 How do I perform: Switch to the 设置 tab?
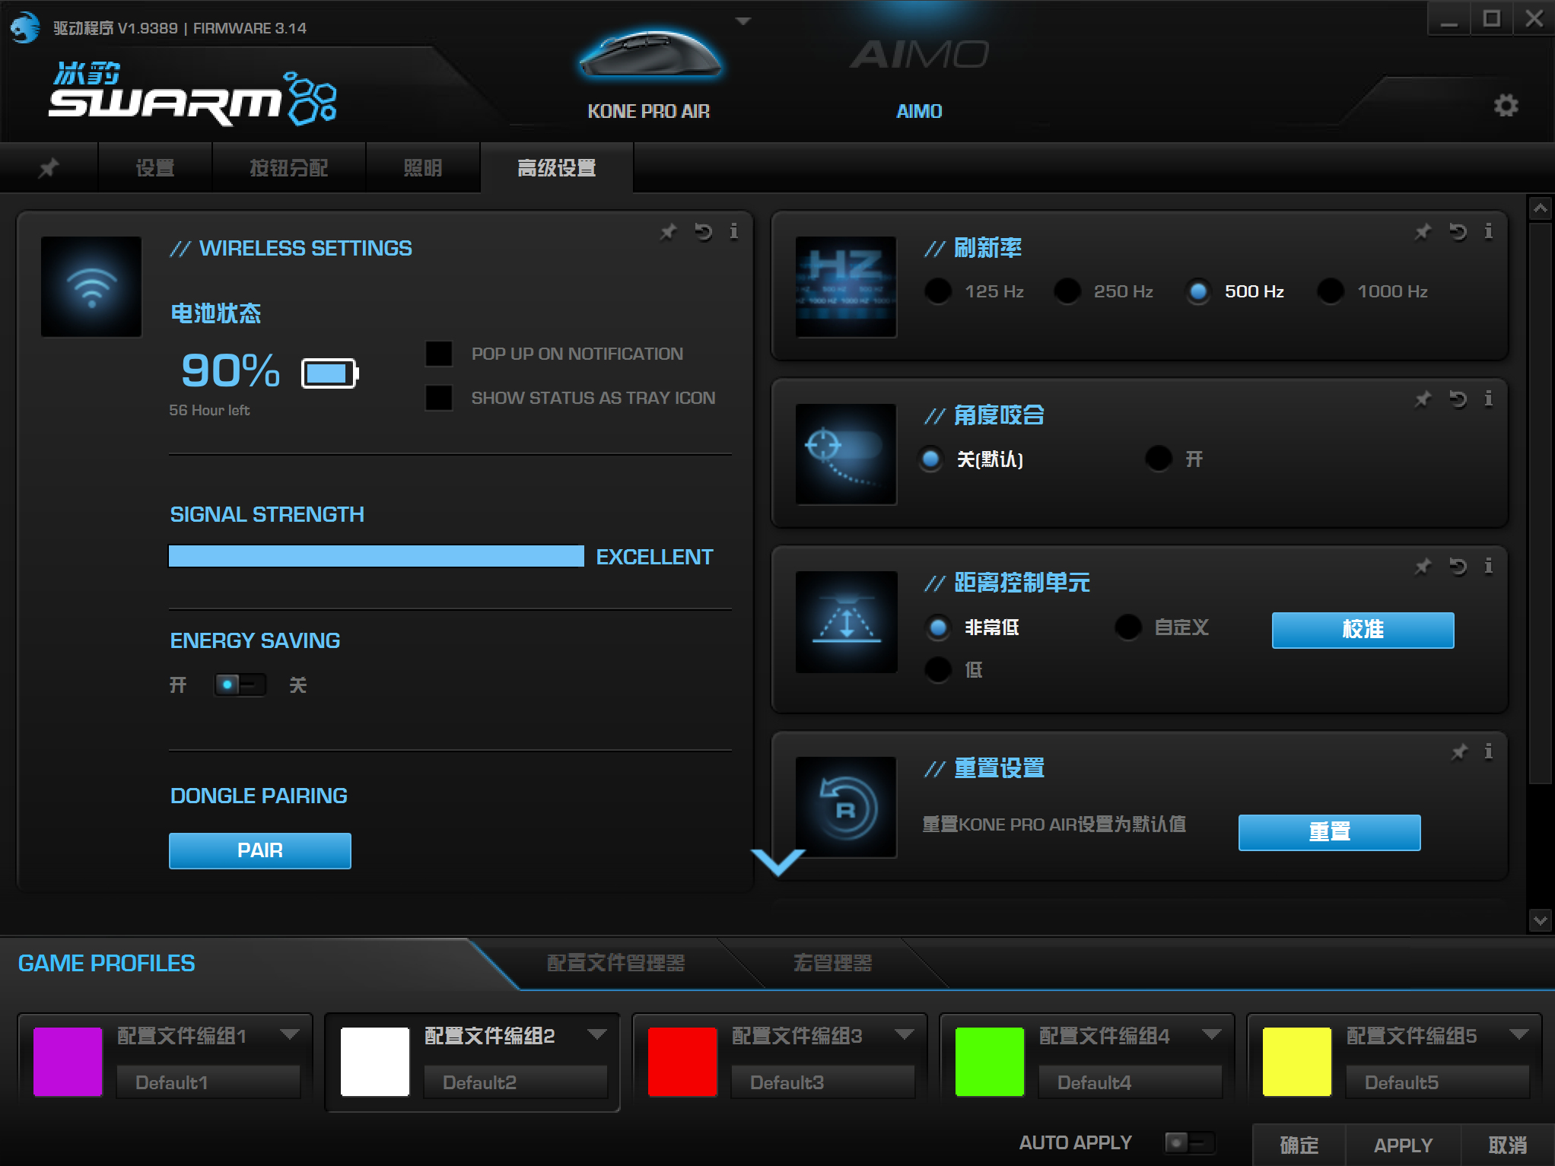click(155, 167)
